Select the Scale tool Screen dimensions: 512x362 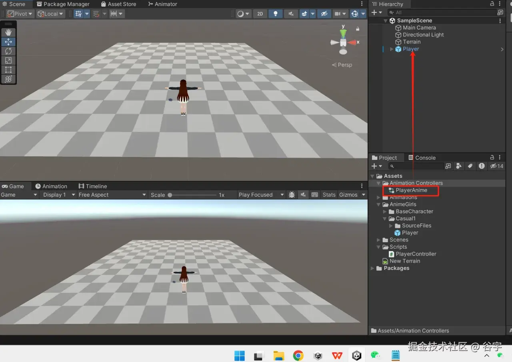click(8, 60)
